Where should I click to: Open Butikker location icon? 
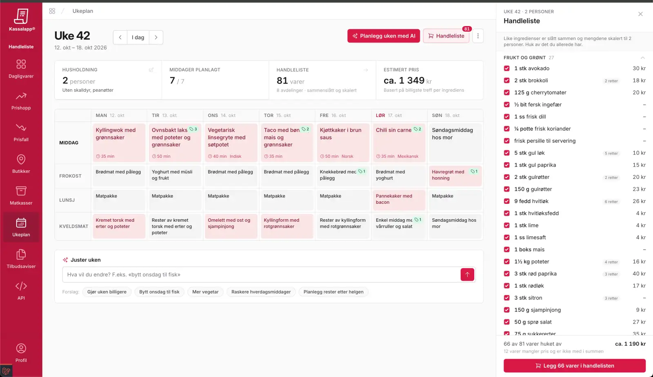coord(21,159)
